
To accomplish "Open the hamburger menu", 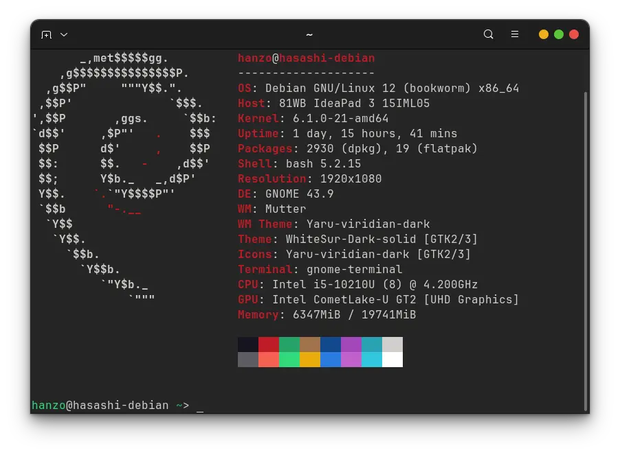I will 514,34.
